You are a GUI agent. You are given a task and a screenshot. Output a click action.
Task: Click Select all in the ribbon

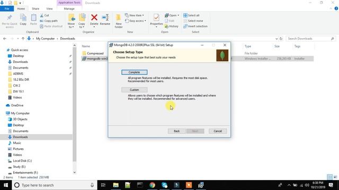(191, 15)
